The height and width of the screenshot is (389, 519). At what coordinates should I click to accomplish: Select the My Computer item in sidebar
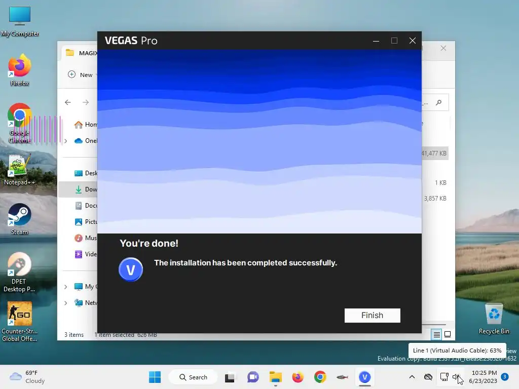(x=85, y=287)
